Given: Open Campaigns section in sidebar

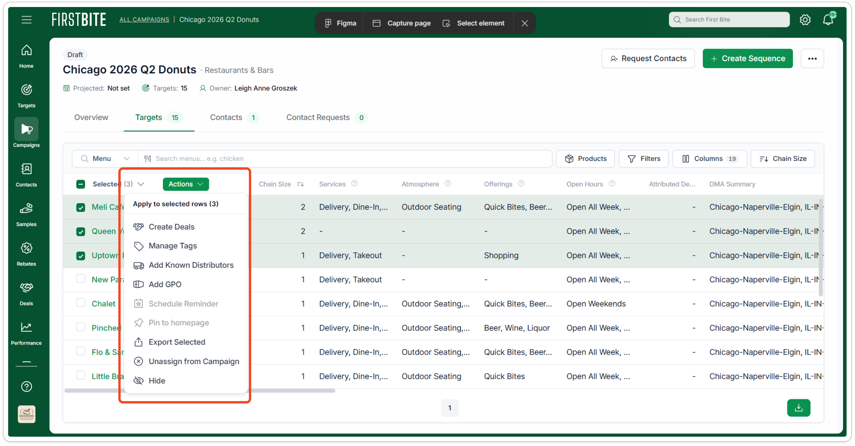Looking at the screenshot, I should (x=26, y=133).
